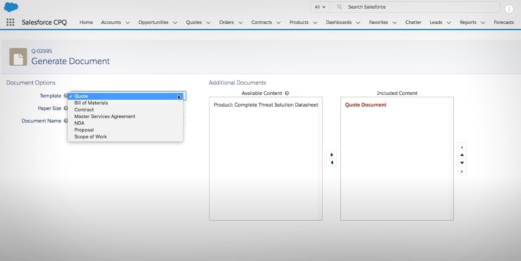Open the Orders tab
This screenshot has width=521, height=261.
pyautogui.click(x=227, y=22)
